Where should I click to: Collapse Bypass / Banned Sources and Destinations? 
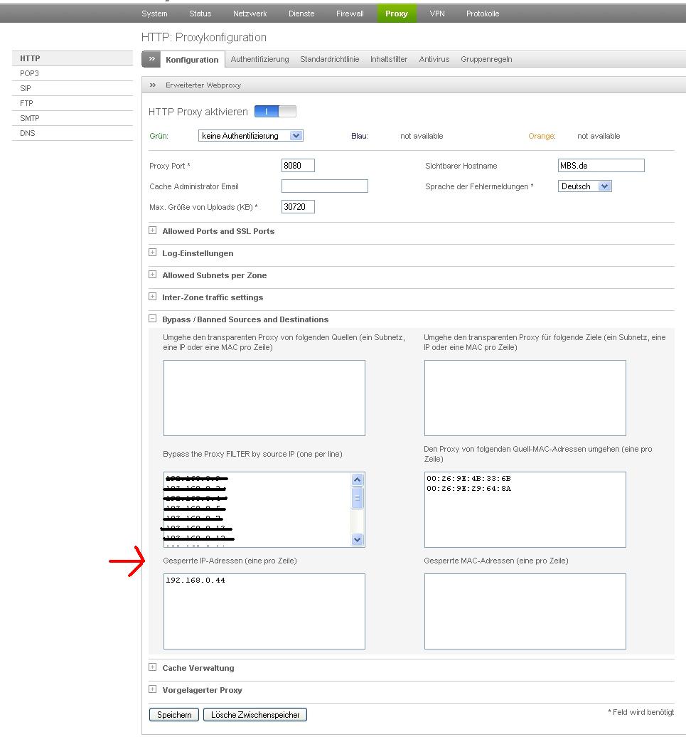tap(153, 319)
